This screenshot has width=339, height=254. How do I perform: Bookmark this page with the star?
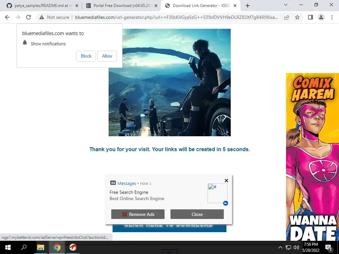[297, 17]
